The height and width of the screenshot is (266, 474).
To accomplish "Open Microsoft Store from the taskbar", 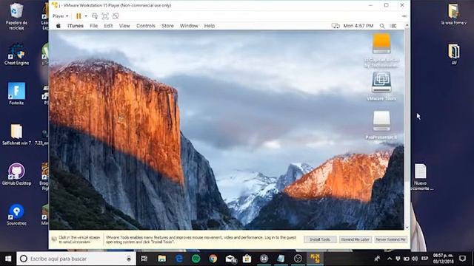I will tap(247, 259).
